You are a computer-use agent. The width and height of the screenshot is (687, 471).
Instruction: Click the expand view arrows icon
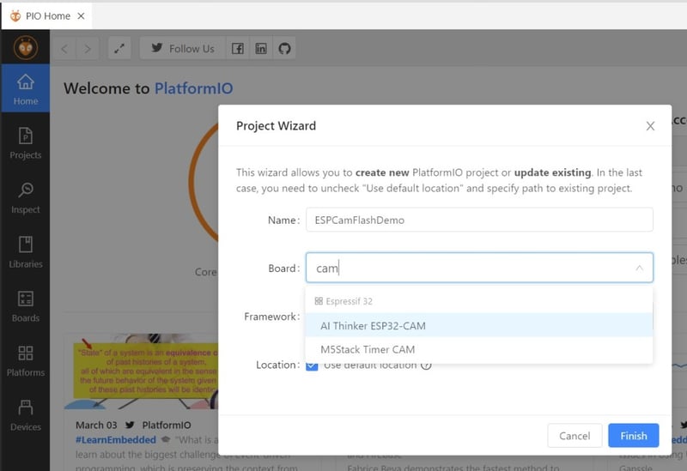119,49
